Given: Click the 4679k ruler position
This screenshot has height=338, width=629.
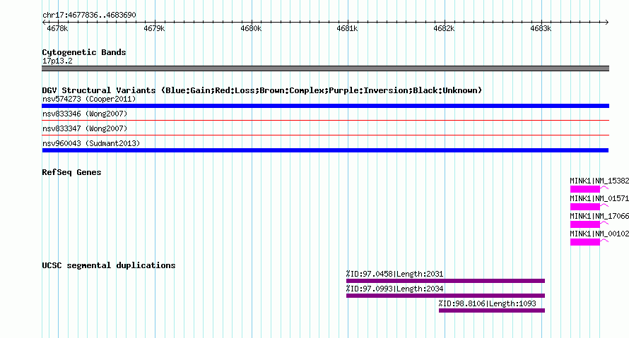Looking at the screenshot, I should coord(154,28).
